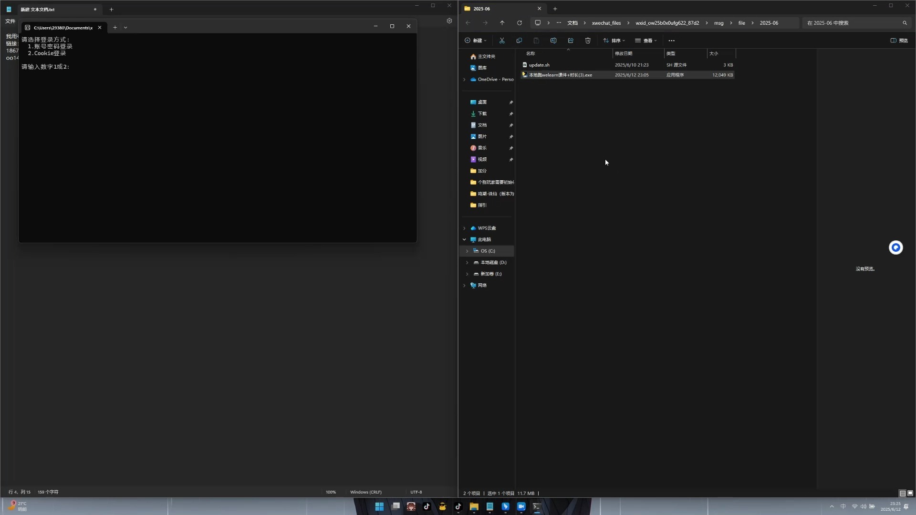Click the Cut icon in Explorer toolbar
Image resolution: width=916 pixels, height=515 pixels.
pos(502,41)
